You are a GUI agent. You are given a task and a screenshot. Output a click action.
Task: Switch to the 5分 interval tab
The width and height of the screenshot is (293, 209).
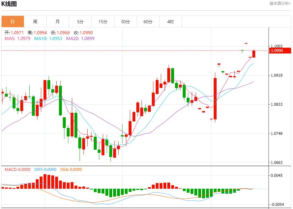[80, 22]
